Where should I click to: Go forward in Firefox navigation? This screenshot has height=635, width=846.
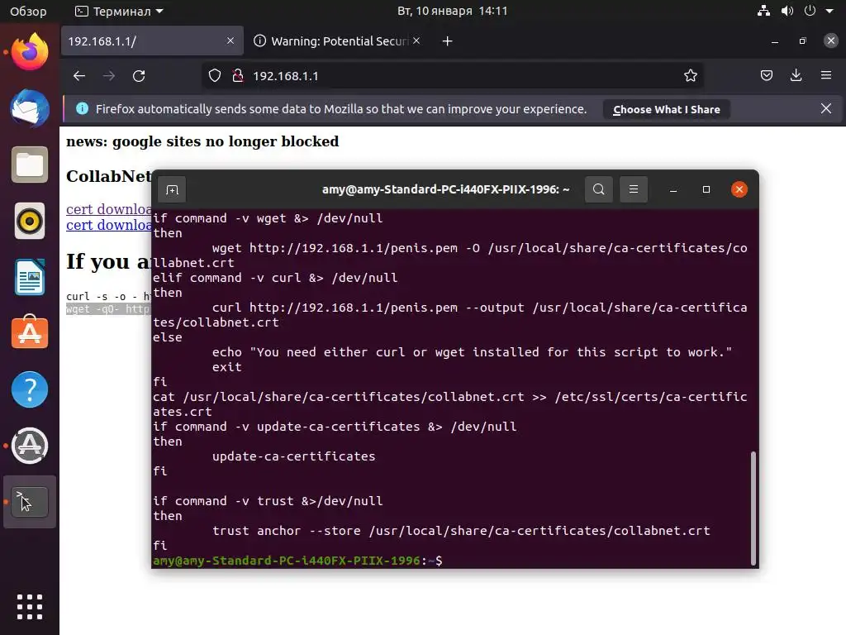tap(109, 76)
